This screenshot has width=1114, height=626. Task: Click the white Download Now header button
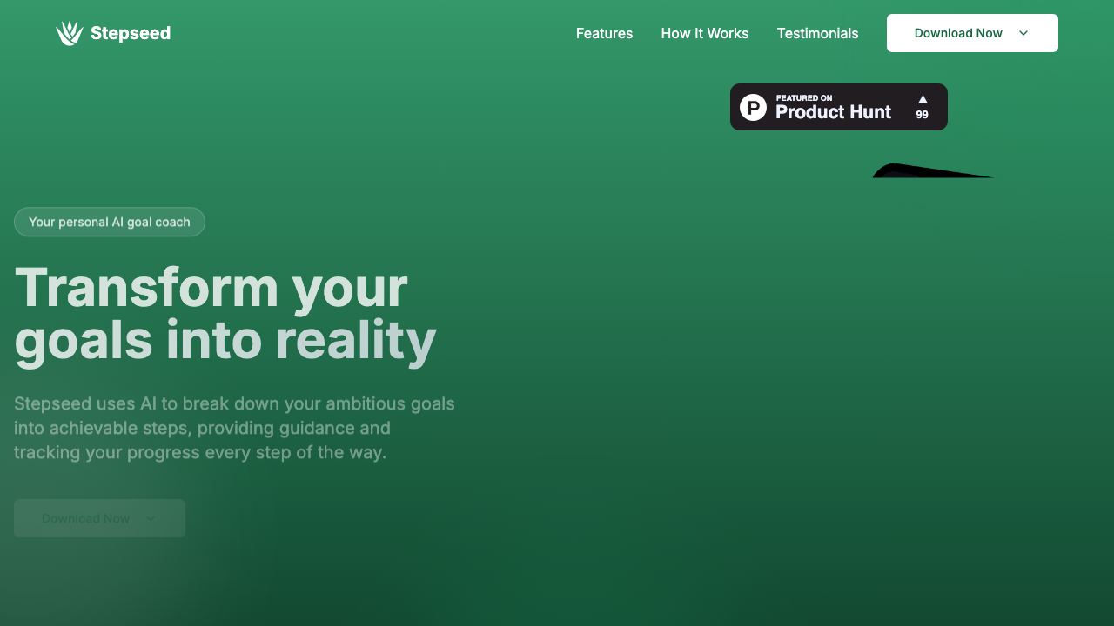click(972, 33)
